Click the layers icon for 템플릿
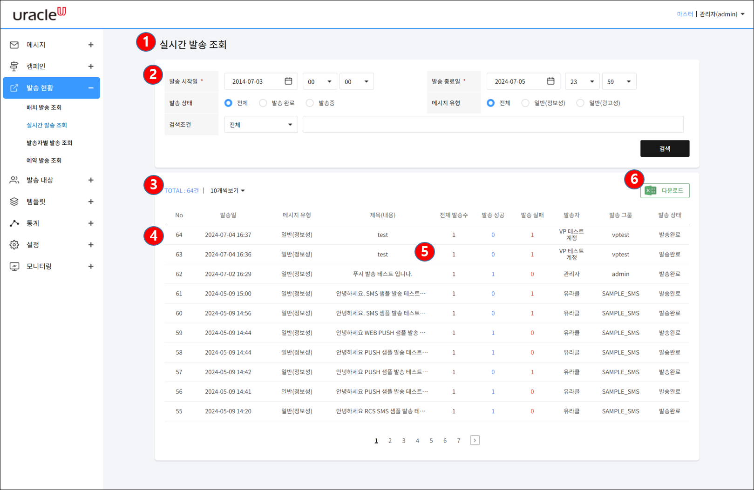The image size is (754, 490). [x=14, y=201]
